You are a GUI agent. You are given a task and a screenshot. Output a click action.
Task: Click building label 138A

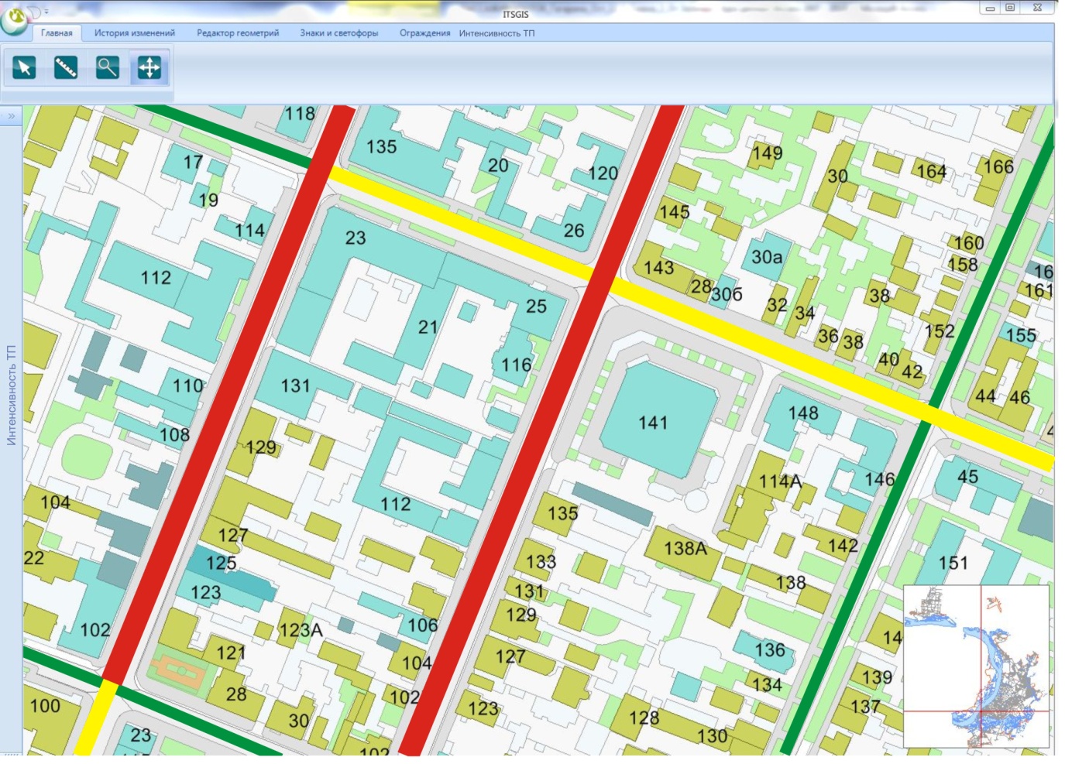[685, 549]
